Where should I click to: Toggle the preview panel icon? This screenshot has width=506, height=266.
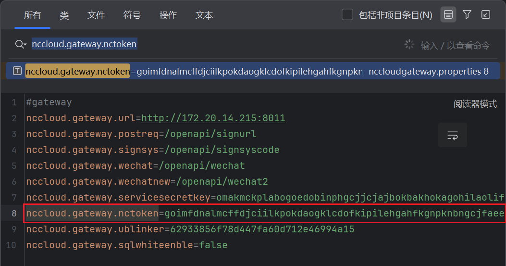click(x=448, y=15)
